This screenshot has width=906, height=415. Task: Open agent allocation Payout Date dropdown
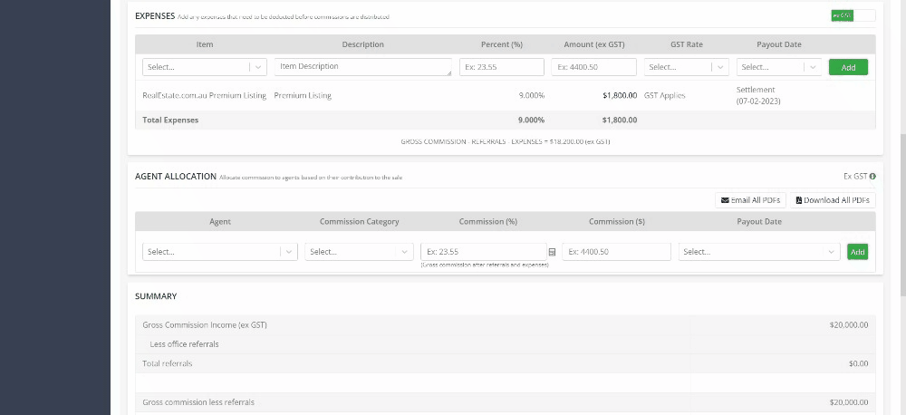759,252
